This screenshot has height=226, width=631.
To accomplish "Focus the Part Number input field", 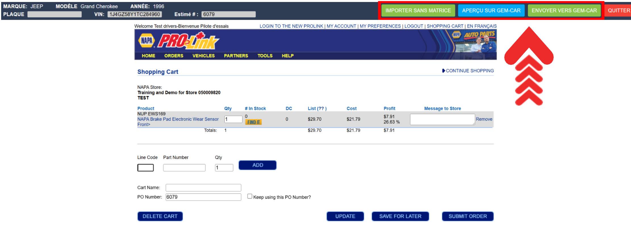I will click(x=184, y=168).
